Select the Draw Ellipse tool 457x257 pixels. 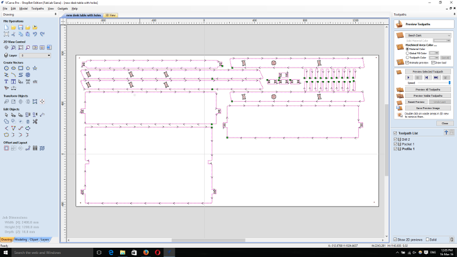coord(13,68)
